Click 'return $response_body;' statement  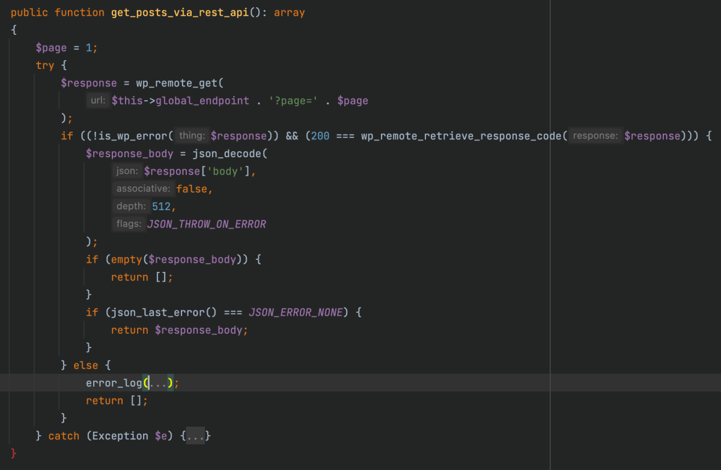tap(179, 330)
